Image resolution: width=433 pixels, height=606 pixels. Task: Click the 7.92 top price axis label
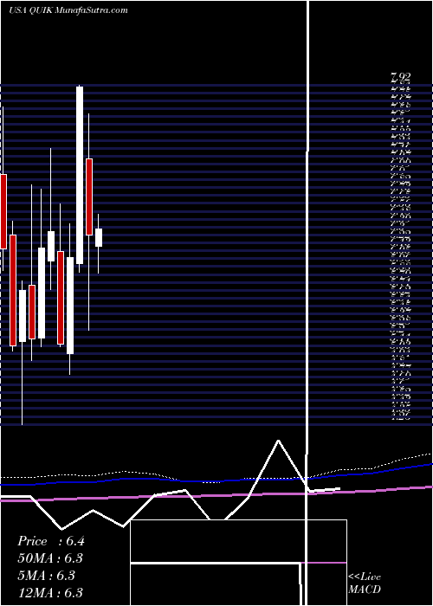400,78
